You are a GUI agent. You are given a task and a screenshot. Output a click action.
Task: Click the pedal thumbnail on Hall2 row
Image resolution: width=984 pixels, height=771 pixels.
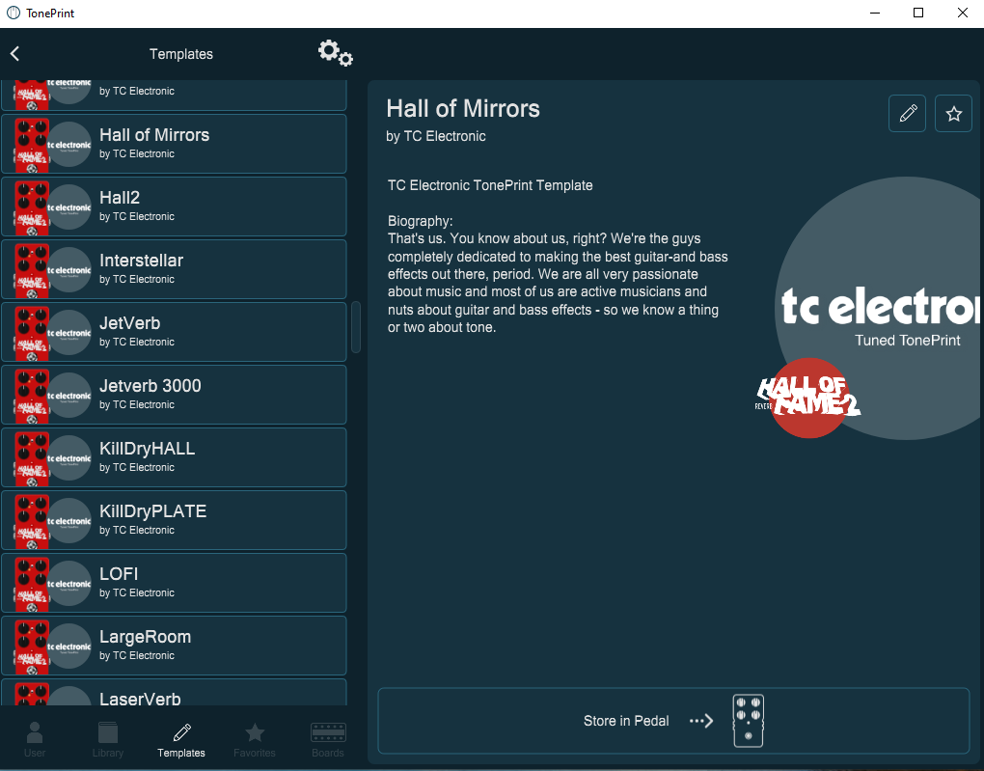tap(32, 207)
